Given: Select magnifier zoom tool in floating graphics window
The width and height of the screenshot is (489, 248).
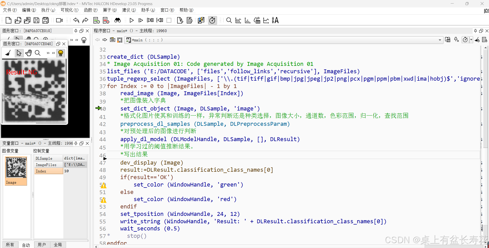Looking at the screenshot, I should point(38,53).
